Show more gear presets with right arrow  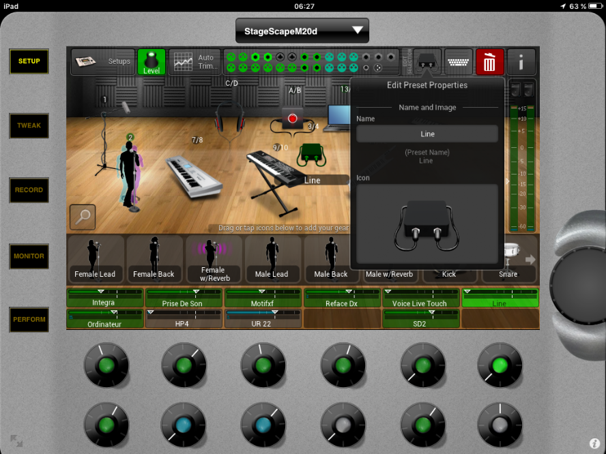(530, 259)
